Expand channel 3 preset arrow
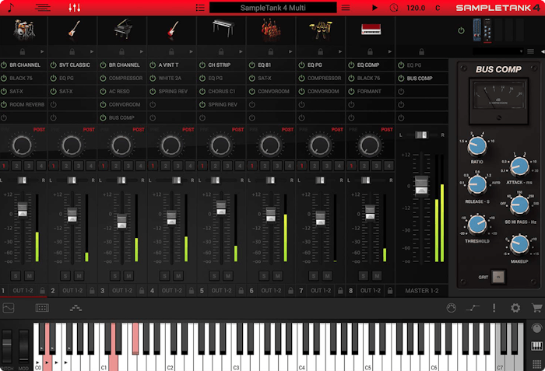The height and width of the screenshot is (371, 545). tap(142, 52)
